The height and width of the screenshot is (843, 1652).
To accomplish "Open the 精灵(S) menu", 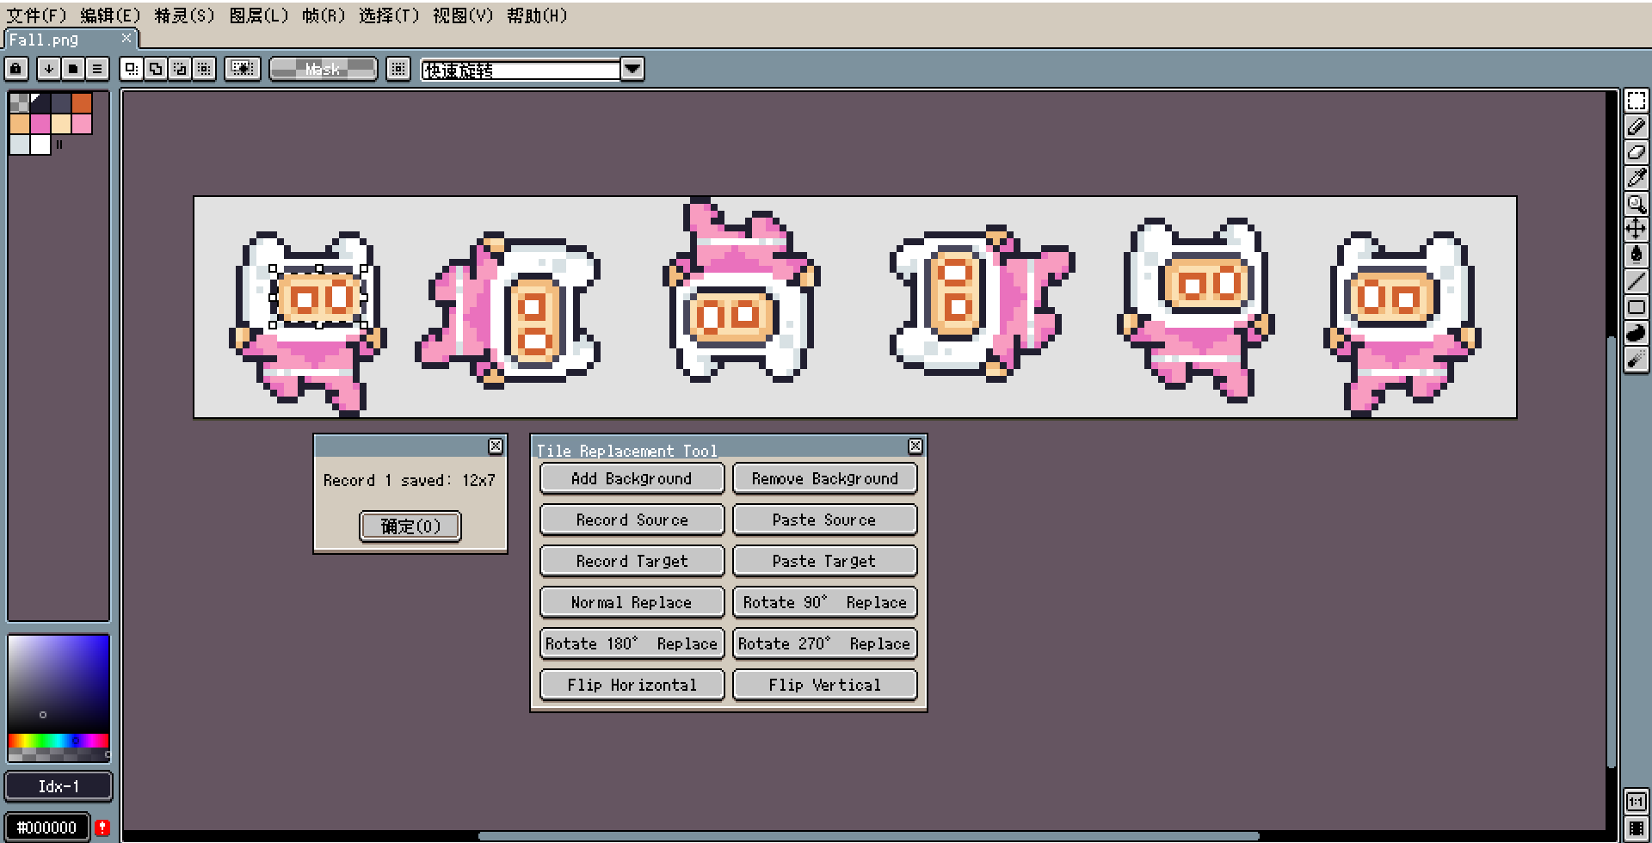I will coord(184,15).
